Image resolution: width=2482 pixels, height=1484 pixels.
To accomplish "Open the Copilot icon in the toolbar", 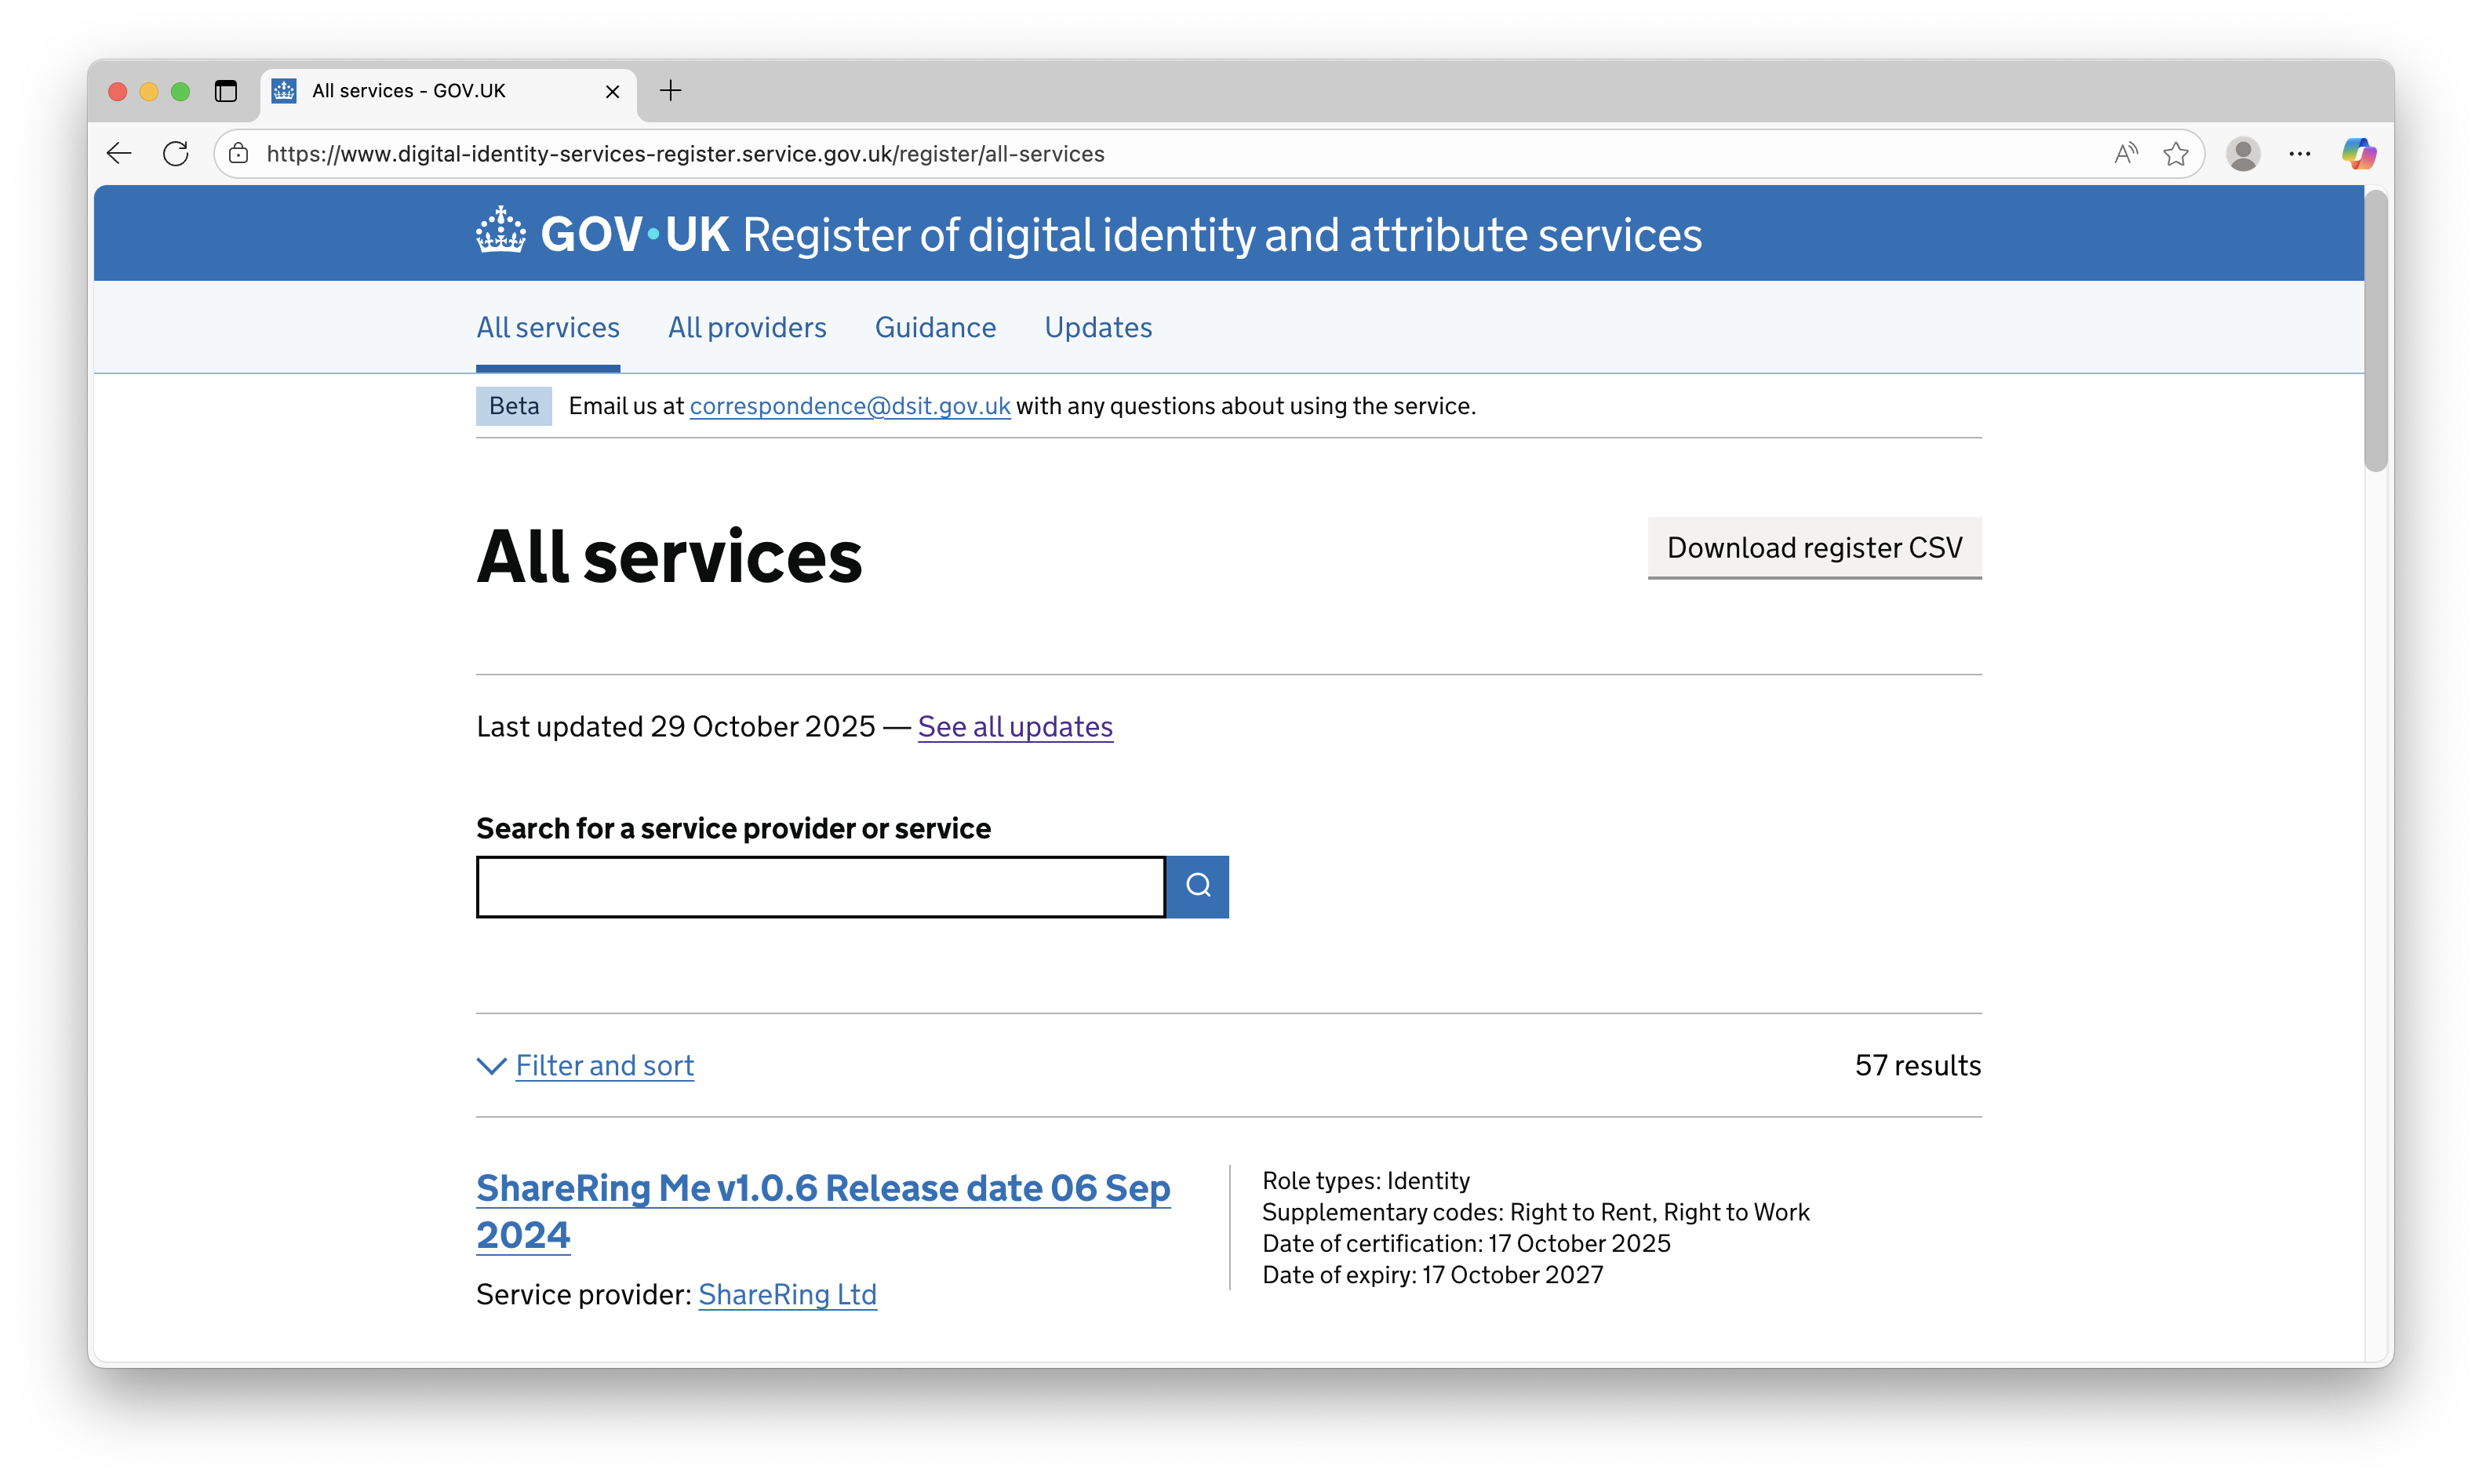I will point(2359,153).
